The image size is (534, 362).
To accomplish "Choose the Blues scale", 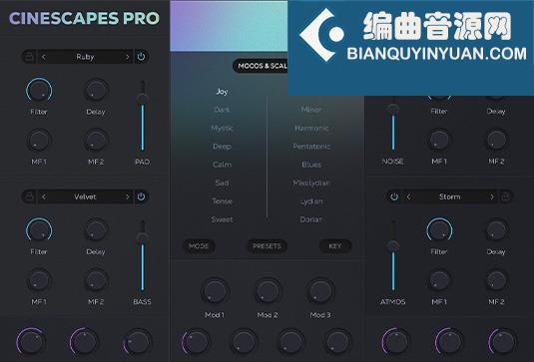I will (311, 165).
